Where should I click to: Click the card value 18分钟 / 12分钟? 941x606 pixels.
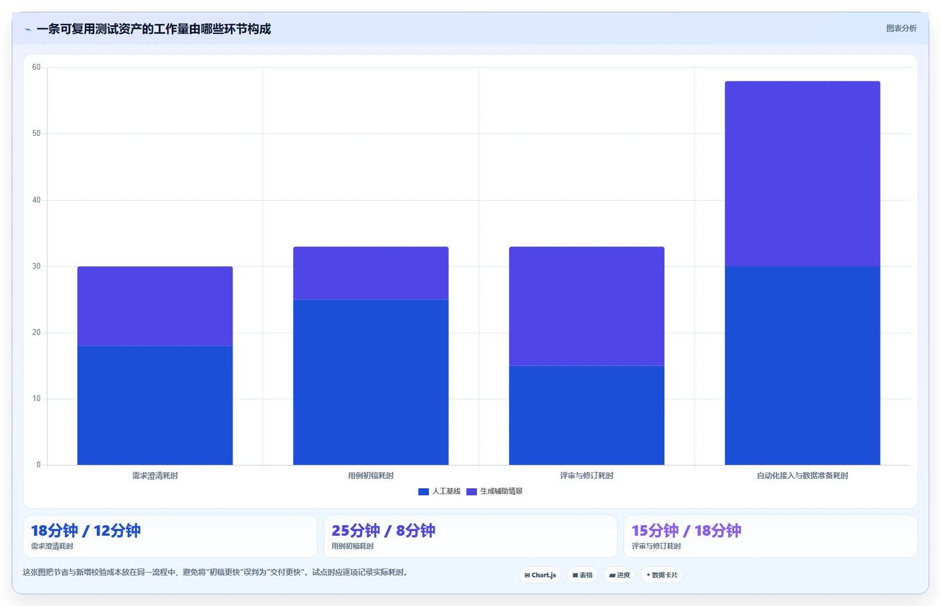click(86, 530)
